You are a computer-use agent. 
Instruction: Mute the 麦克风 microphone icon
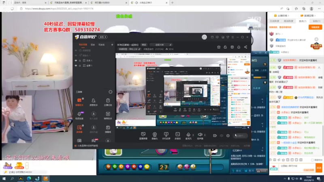(188, 135)
